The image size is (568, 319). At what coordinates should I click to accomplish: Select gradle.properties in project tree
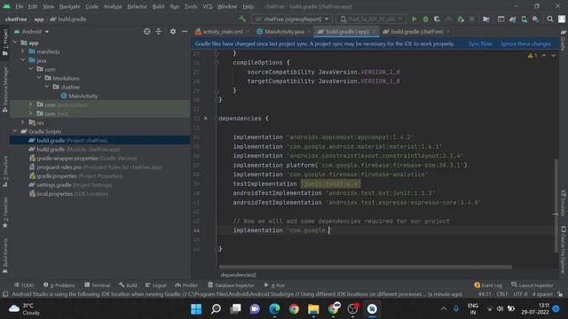pyautogui.click(x=76, y=176)
